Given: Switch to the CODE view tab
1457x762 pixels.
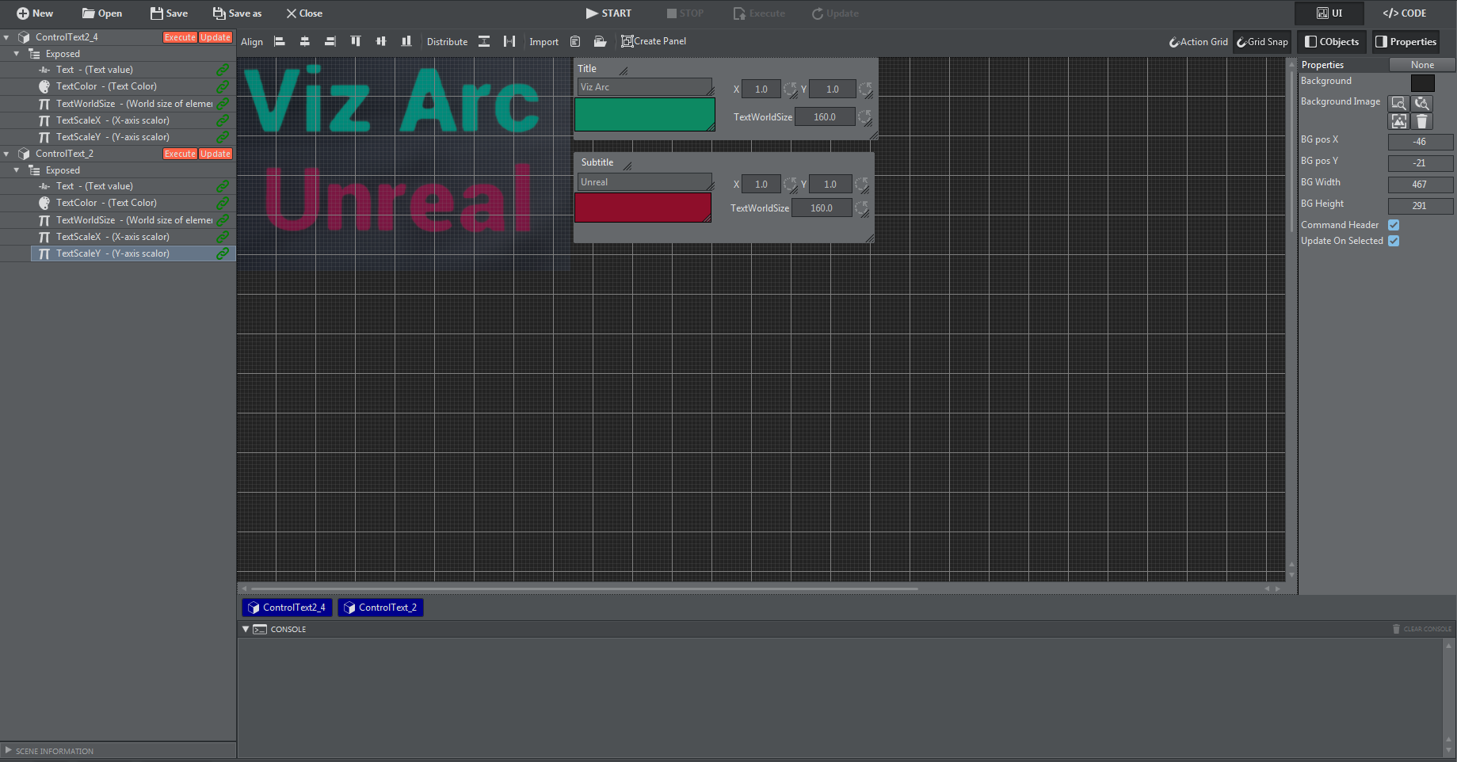Looking at the screenshot, I should 1405,13.
